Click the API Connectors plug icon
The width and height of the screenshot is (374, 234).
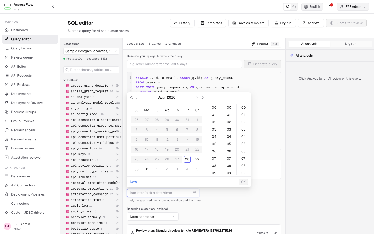tap(7, 185)
